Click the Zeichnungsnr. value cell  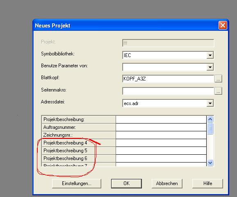point(161,135)
